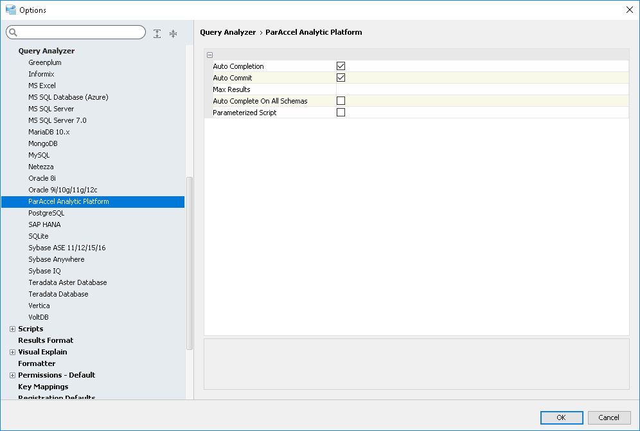Screen dimensions: 640x431
Task: Click the options tree vertical scrollbar
Action: [x=190, y=264]
